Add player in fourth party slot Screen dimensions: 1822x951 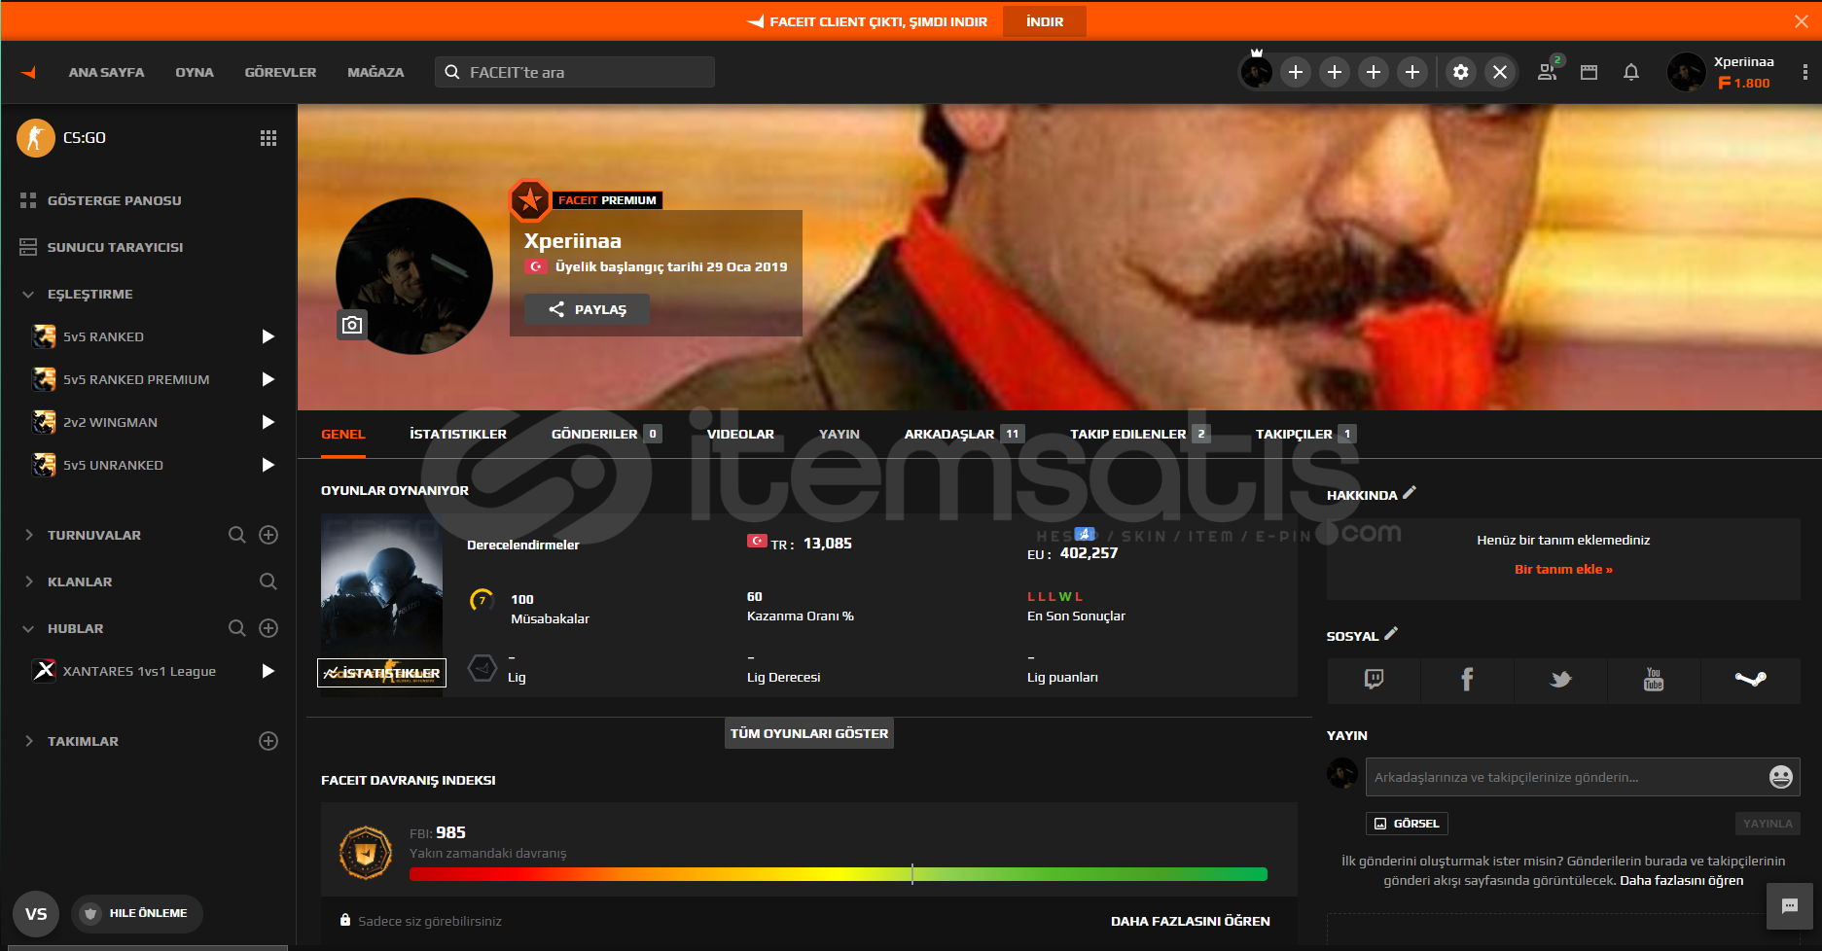(x=1412, y=72)
